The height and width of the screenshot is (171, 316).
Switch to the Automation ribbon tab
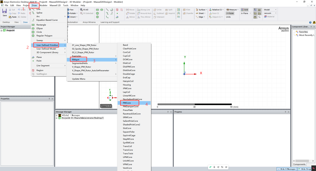[73, 22]
